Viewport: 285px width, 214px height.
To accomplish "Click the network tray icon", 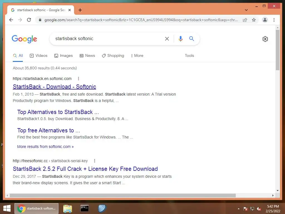I will tap(252, 208).
